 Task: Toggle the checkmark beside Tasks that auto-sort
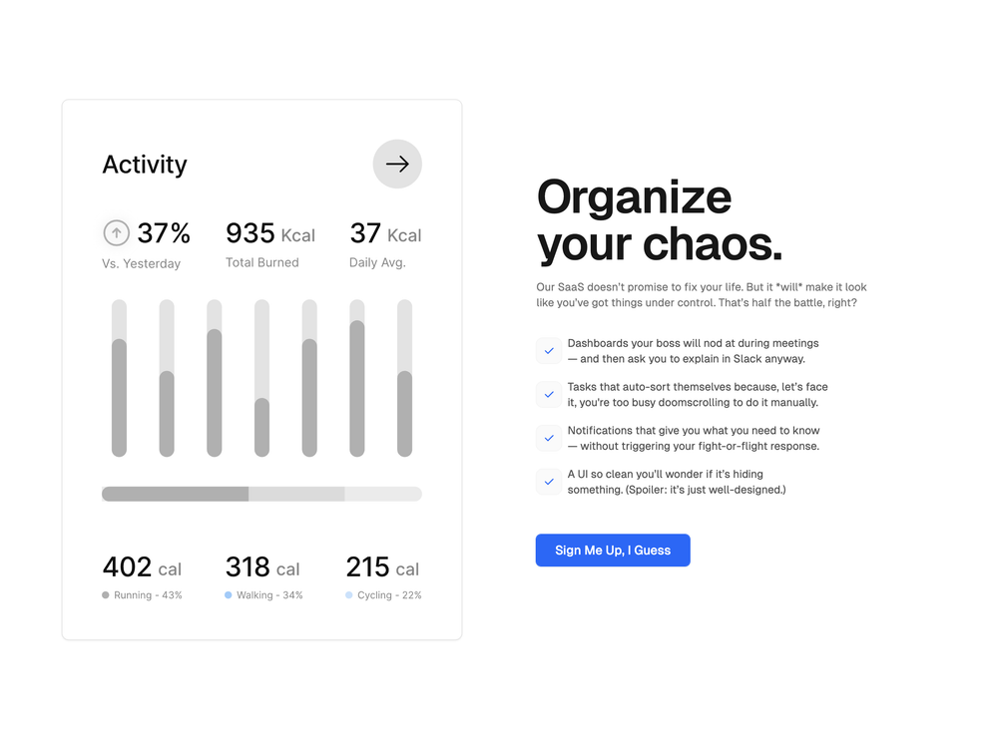point(549,394)
